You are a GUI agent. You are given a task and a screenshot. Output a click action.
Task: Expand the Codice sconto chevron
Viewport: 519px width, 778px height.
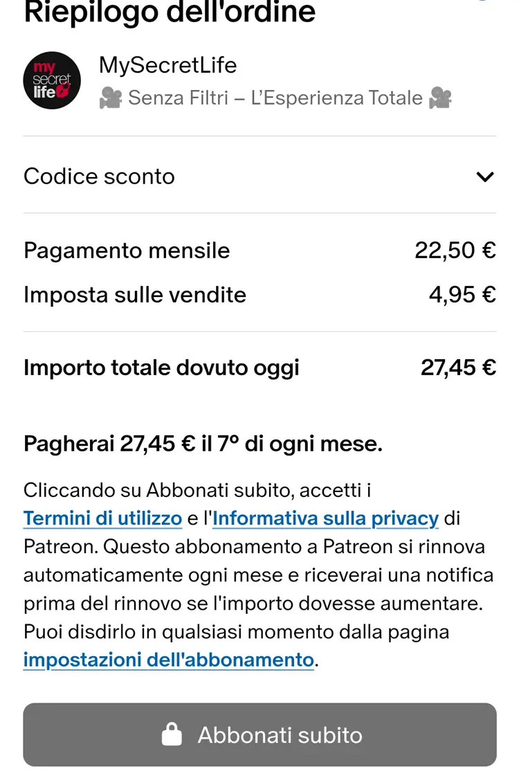point(485,177)
